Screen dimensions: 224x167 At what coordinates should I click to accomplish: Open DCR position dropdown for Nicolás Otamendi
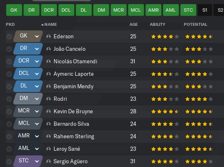coord(37,61)
